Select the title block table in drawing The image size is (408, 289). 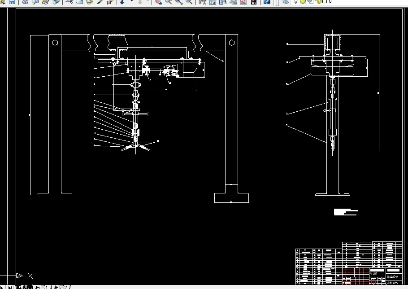pos(349,263)
